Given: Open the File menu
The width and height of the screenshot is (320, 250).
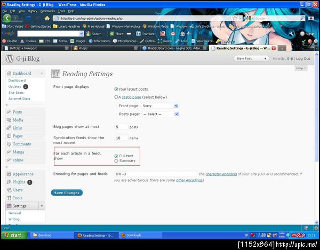Looking at the screenshot, I should [x=5, y=11].
